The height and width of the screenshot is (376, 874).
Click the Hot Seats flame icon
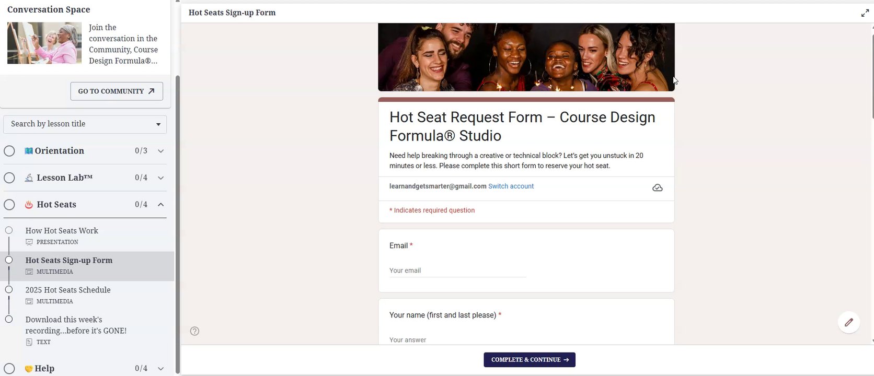[29, 205]
